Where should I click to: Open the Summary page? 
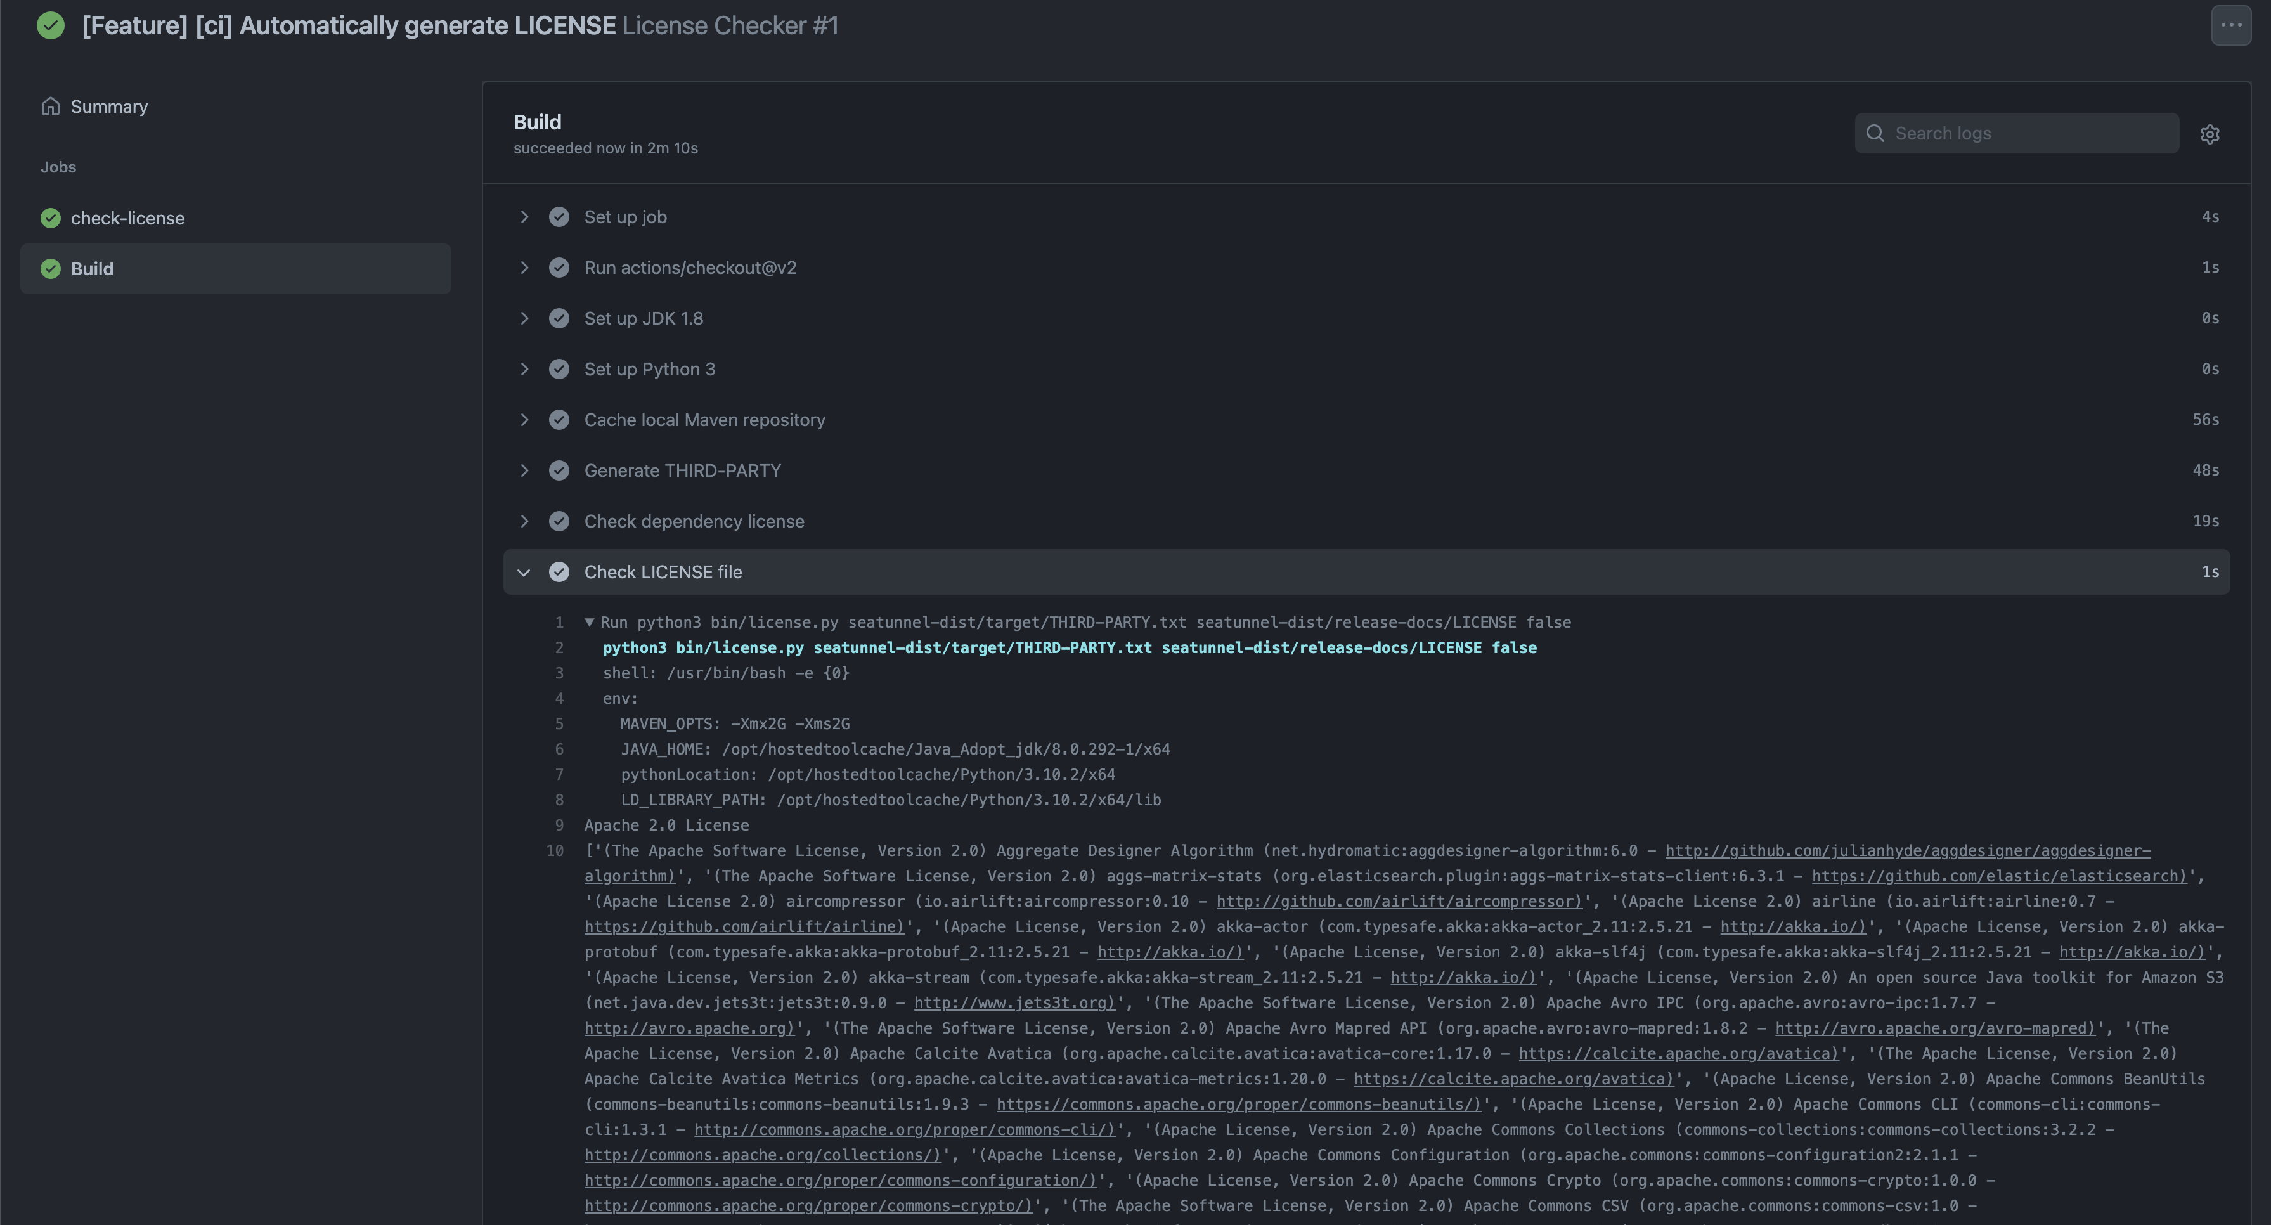tap(108, 107)
